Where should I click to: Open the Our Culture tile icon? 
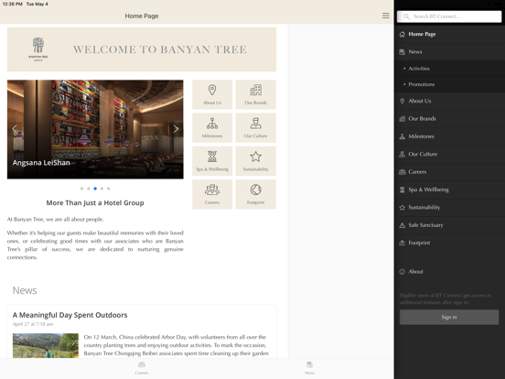point(256,124)
